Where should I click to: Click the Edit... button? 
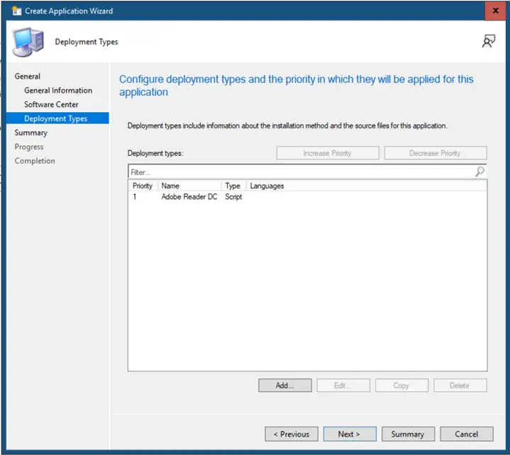click(343, 386)
